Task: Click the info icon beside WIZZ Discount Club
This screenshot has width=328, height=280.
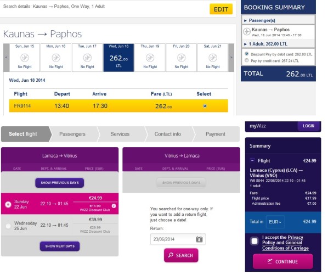Action: pos(114,206)
